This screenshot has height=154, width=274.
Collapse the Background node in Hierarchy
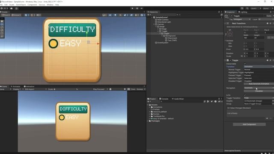click(x=162, y=36)
